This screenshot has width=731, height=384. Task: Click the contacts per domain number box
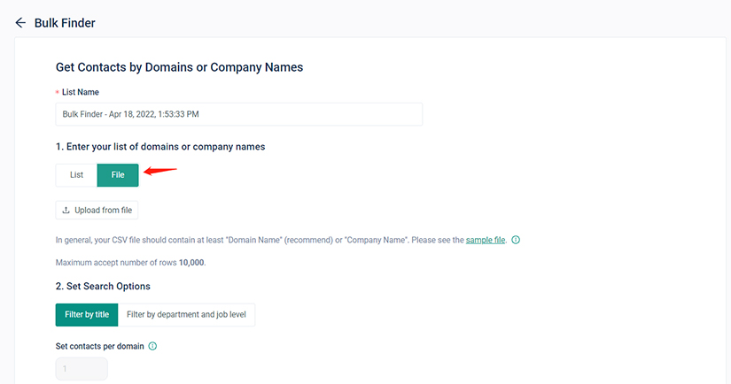[82, 369]
